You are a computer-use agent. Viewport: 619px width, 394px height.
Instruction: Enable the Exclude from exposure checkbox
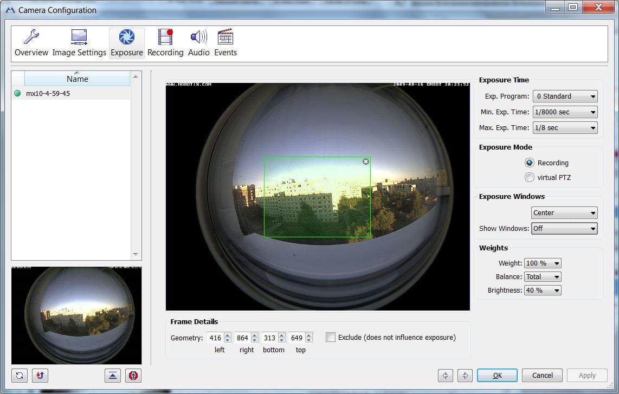[331, 337]
